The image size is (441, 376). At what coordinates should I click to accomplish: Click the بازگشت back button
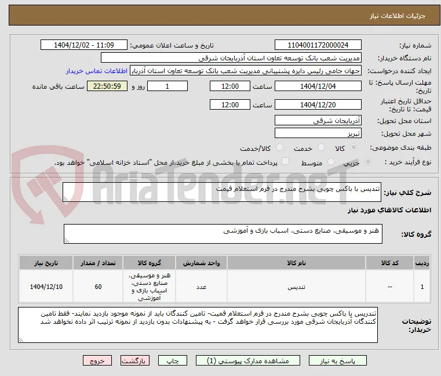tap(135, 360)
